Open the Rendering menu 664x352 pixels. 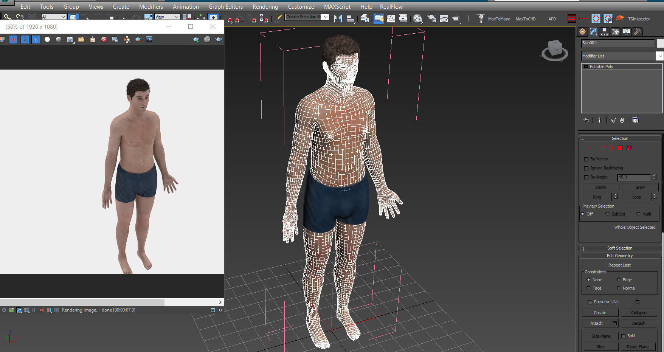coord(265,7)
